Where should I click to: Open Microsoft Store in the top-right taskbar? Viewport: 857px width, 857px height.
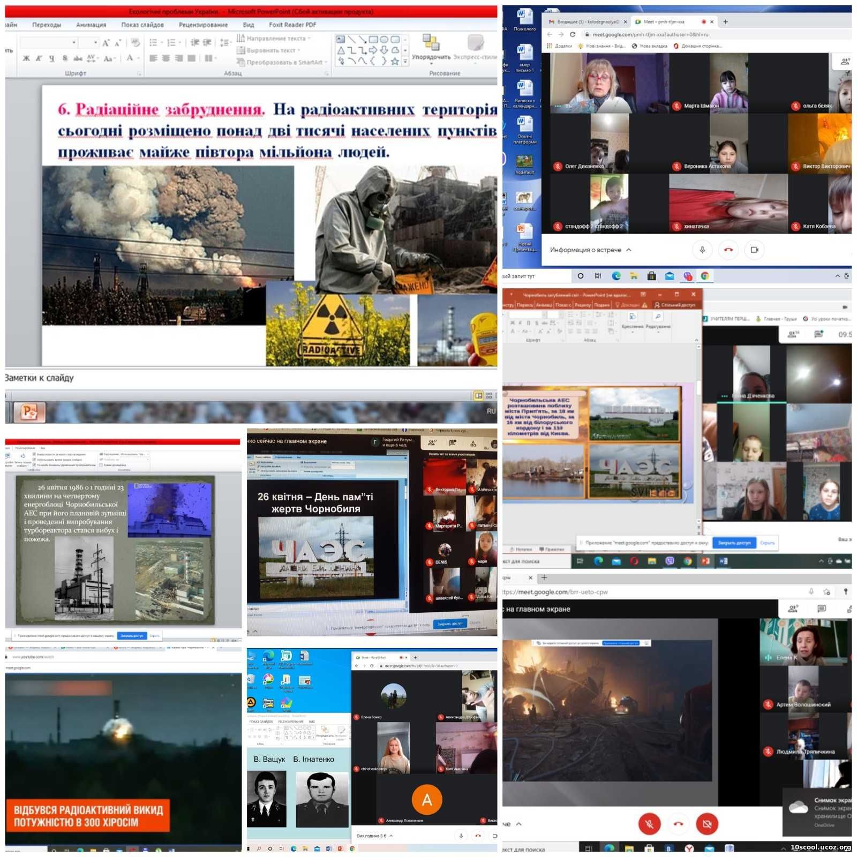(651, 276)
